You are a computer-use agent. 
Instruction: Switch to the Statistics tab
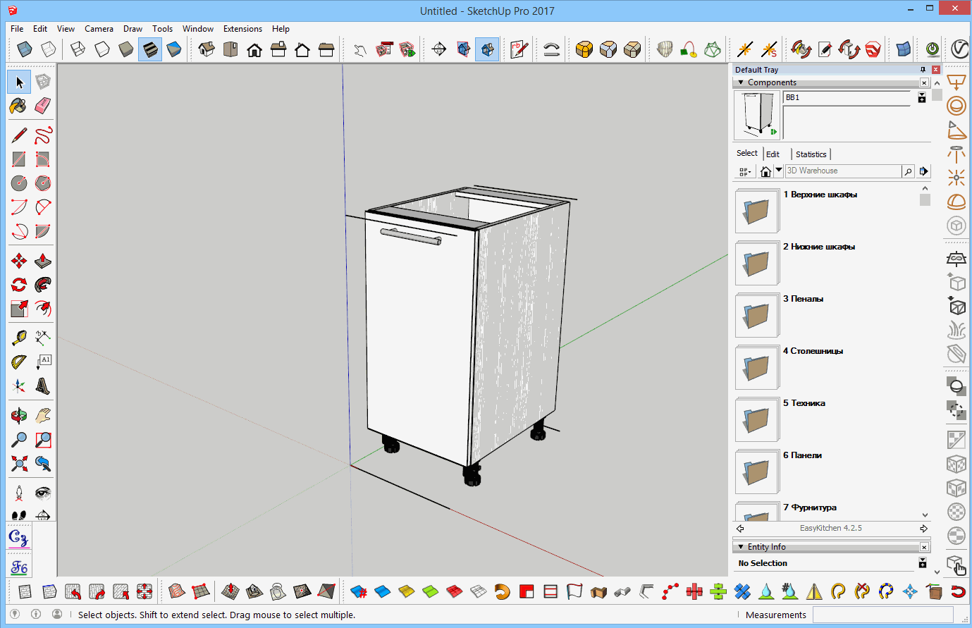(x=811, y=154)
